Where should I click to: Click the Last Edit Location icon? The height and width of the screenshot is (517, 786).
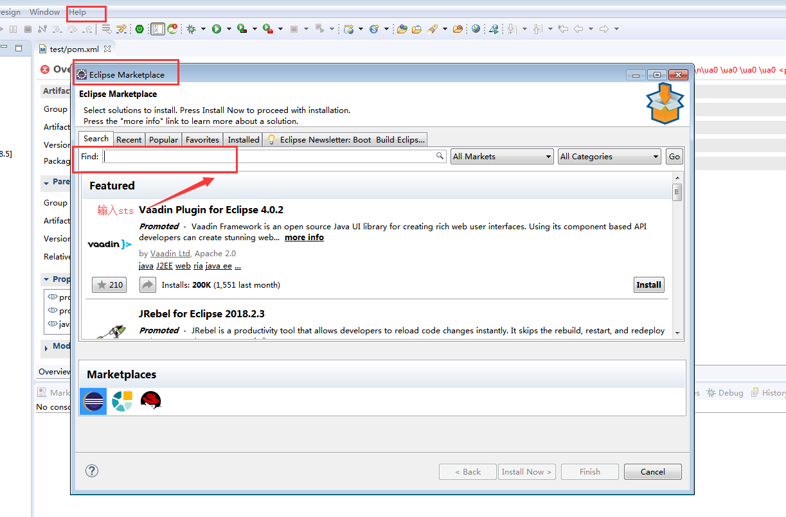[563, 29]
